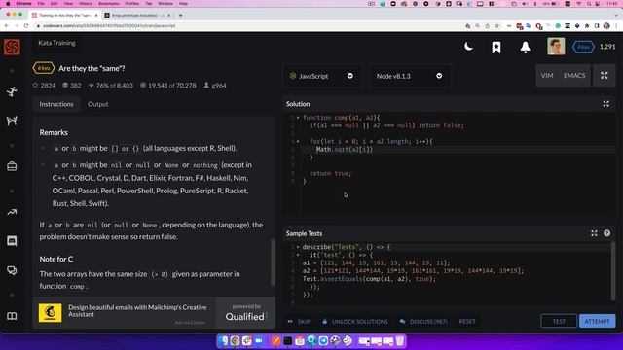This screenshot has width=623, height=350.
Task: Toggle the fullscreen layout icon beside EMACS
Action: pos(604,76)
